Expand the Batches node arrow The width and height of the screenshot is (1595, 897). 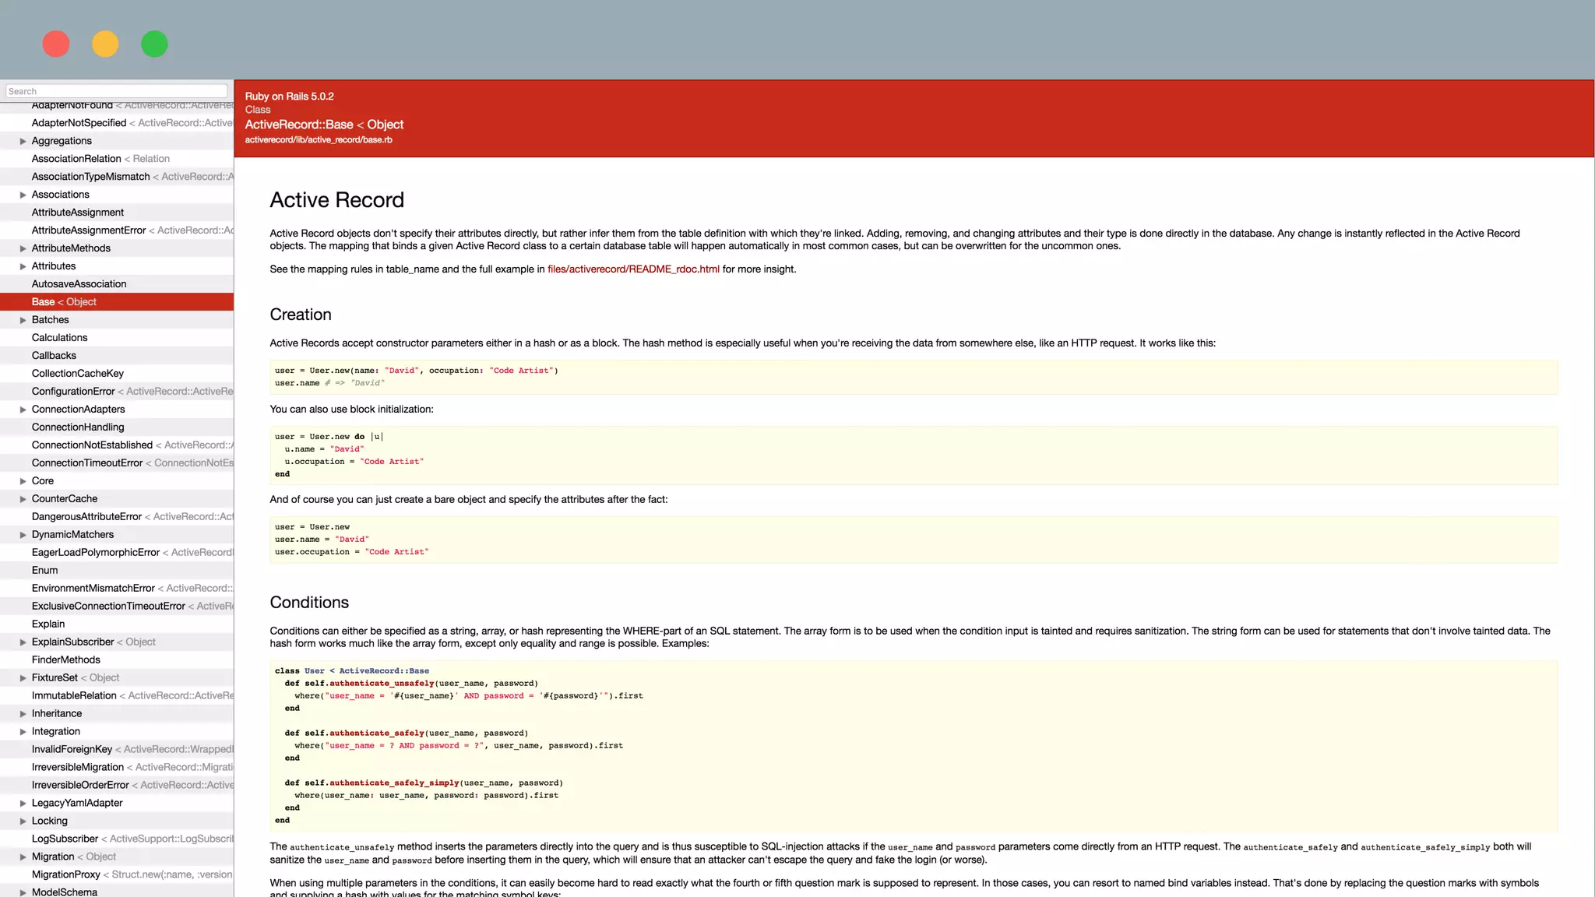click(x=23, y=320)
